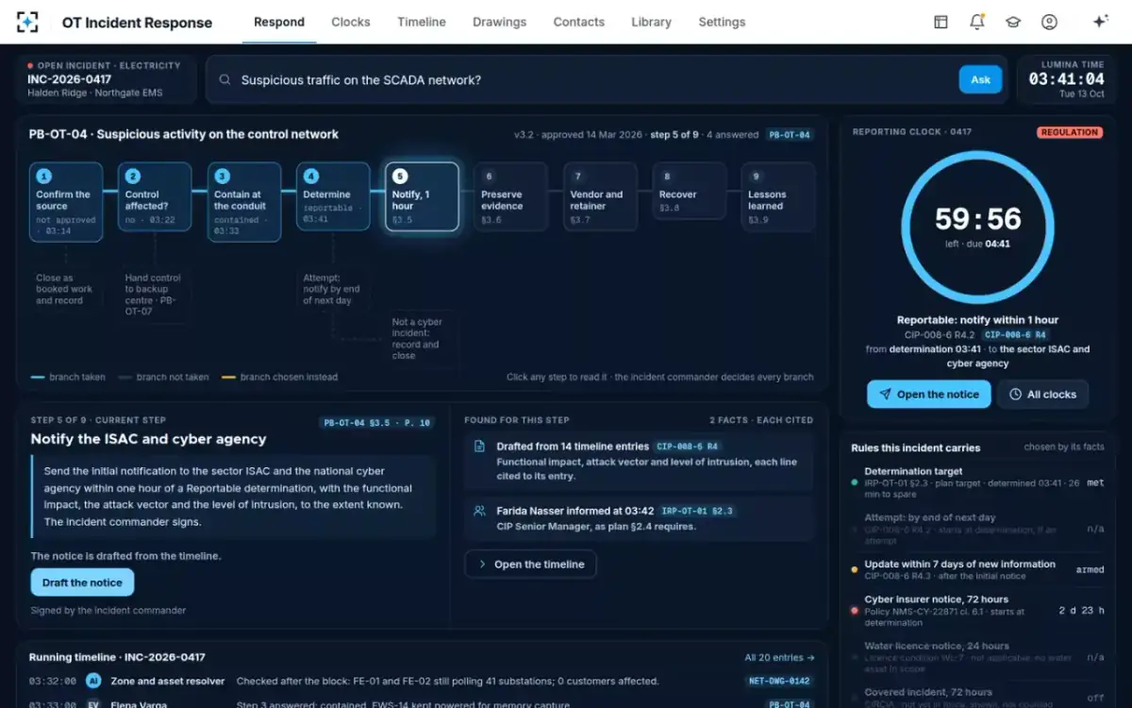
Task: Click the OT Incident Response logo icon
Action: pos(28,22)
